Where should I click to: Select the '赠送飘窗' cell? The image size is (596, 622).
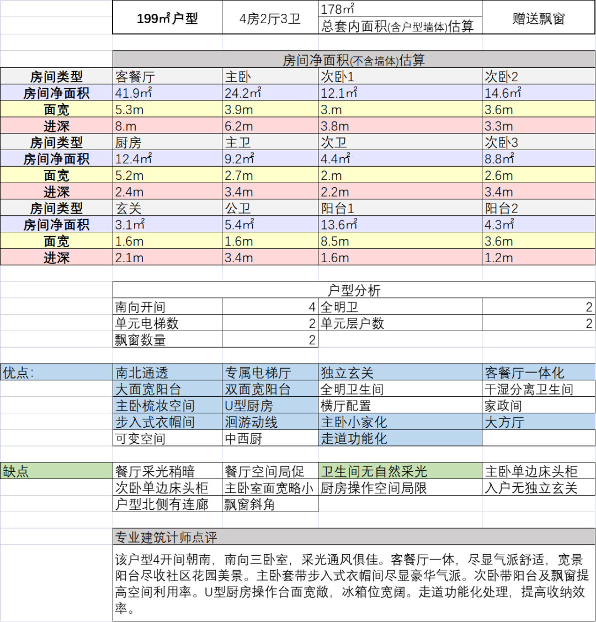539,18
